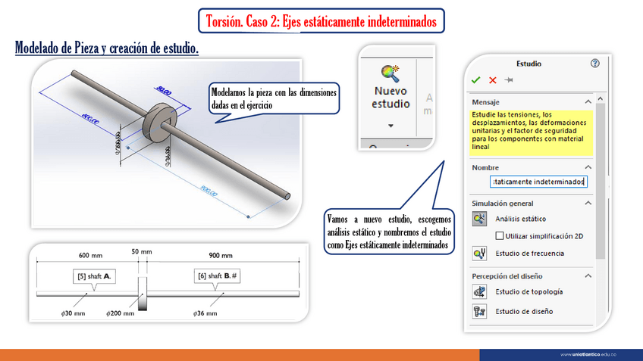
Task: Click the www.uniatlantico.edu.co footer link
Action: click(588, 354)
